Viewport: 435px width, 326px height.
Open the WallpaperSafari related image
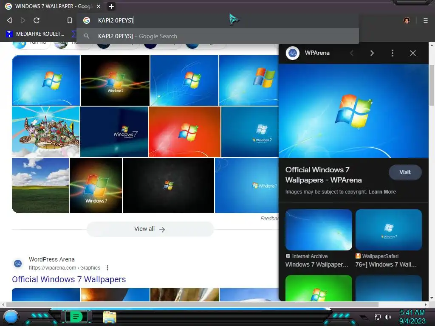click(x=388, y=230)
